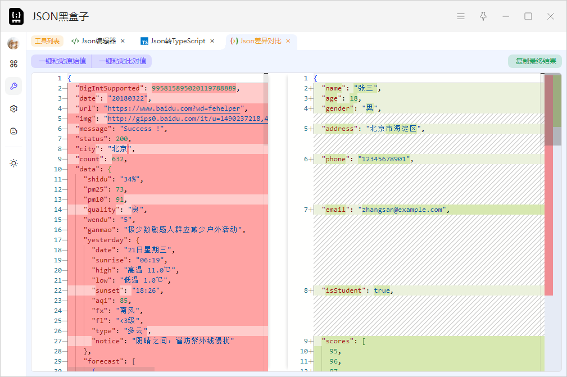Click the JSON黑盒子 app logo
567x377 pixels.
(16, 16)
